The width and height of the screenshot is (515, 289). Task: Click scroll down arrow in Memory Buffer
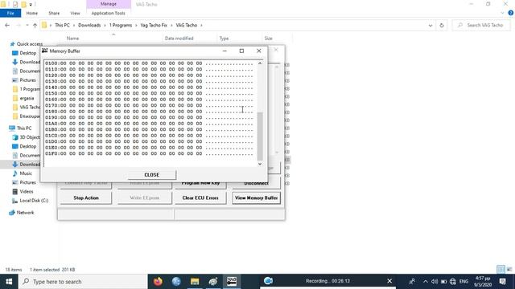[260, 164]
